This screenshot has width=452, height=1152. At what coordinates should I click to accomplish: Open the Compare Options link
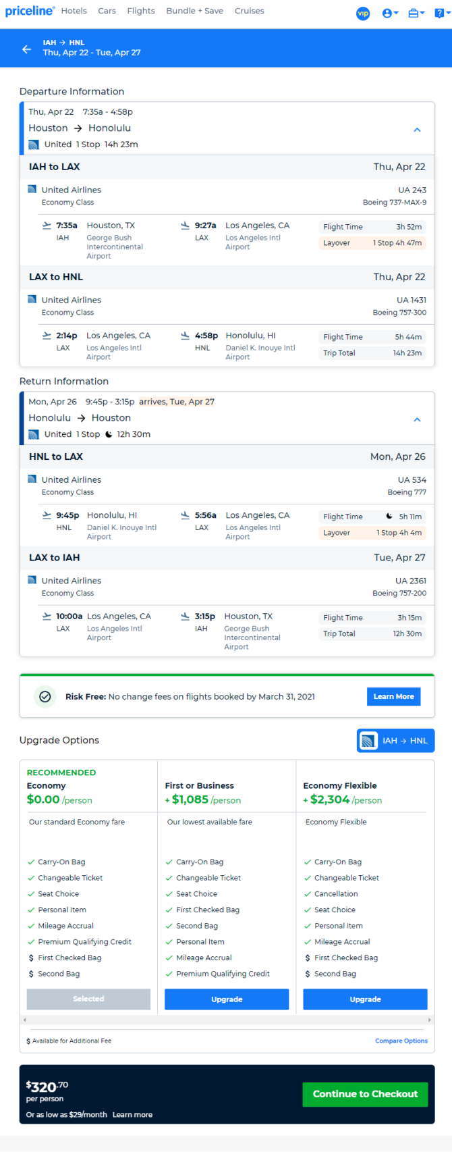point(401,1041)
